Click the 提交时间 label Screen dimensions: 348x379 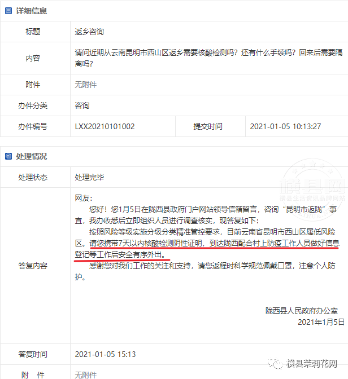(208, 126)
